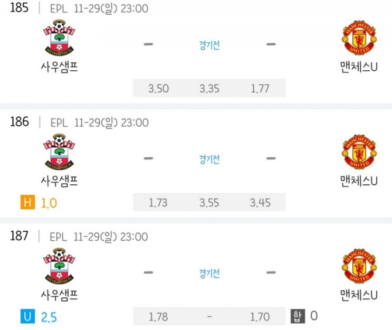Open 경기전 status link of match 185
This screenshot has width=392, height=330.
coord(209,45)
